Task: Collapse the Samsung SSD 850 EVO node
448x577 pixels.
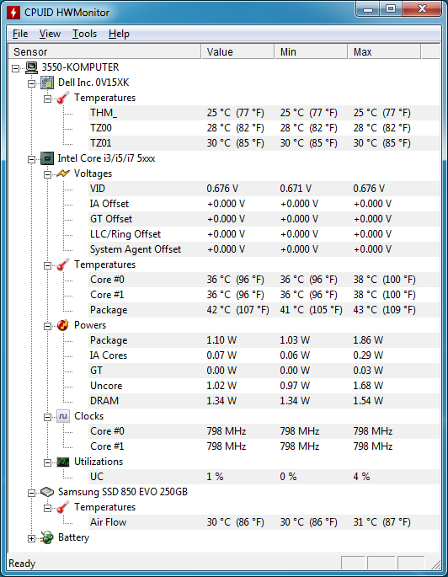Action: (32, 493)
